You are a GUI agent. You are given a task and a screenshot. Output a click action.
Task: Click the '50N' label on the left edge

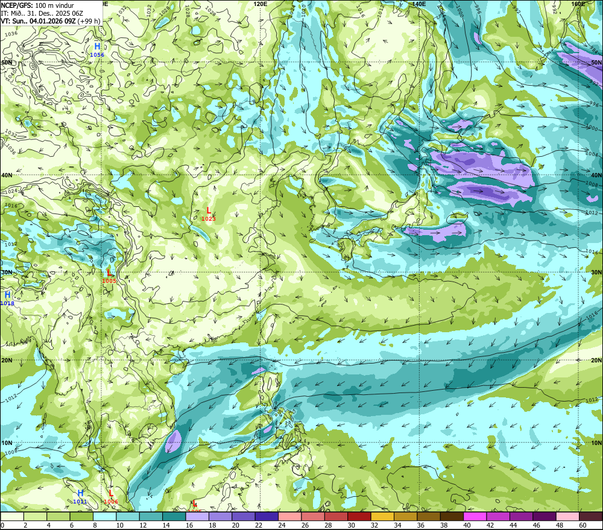click(7, 62)
